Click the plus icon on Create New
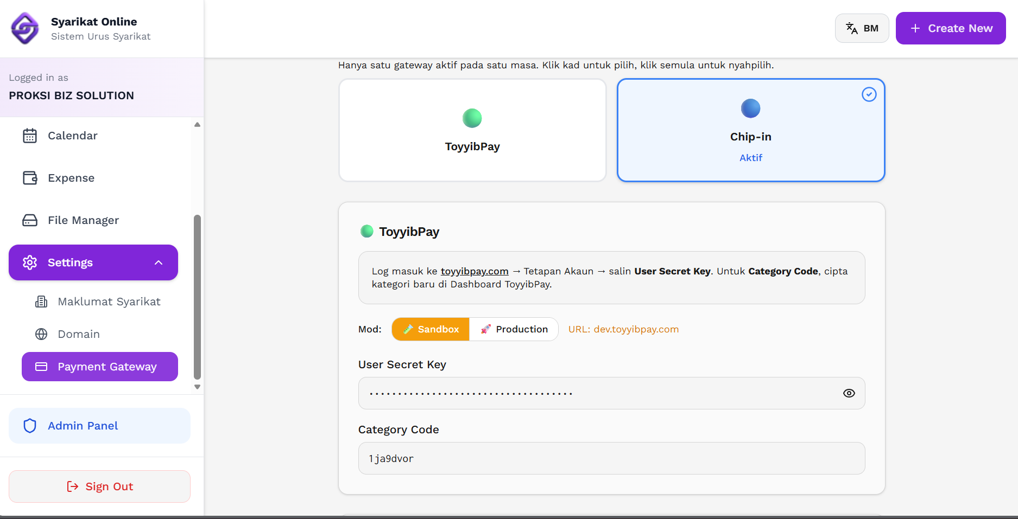Viewport: 1018px width, 519px height. click(x=915, y=28)
